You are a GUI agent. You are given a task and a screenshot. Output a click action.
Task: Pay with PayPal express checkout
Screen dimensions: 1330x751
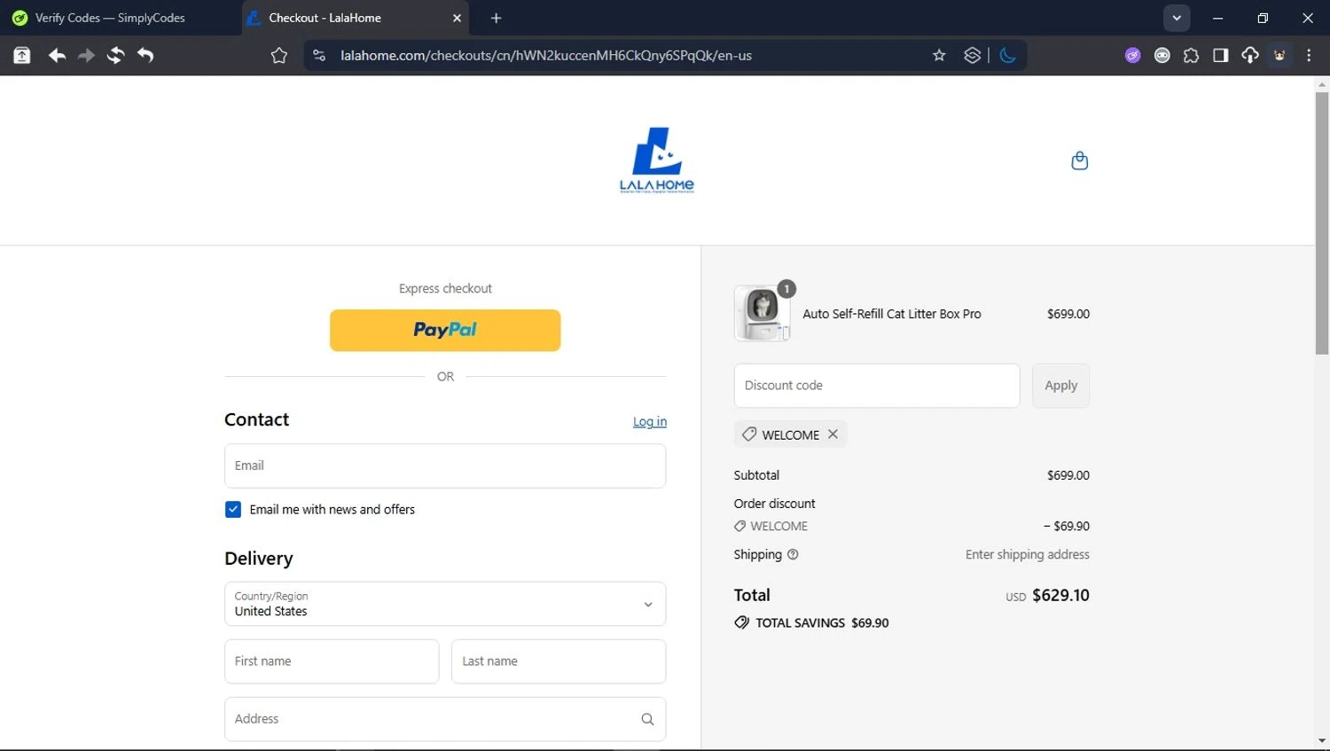445,330
